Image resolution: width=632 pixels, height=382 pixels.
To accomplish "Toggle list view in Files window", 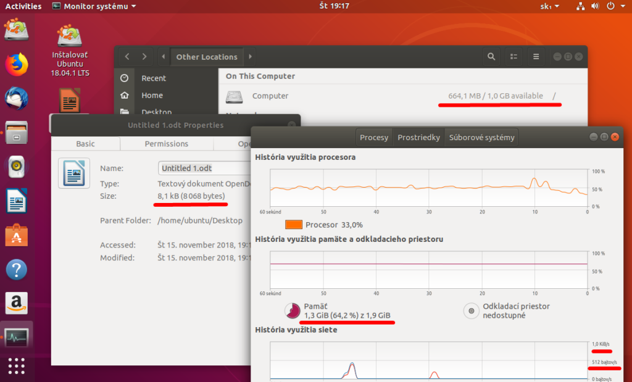I will [x=513, y=57].
